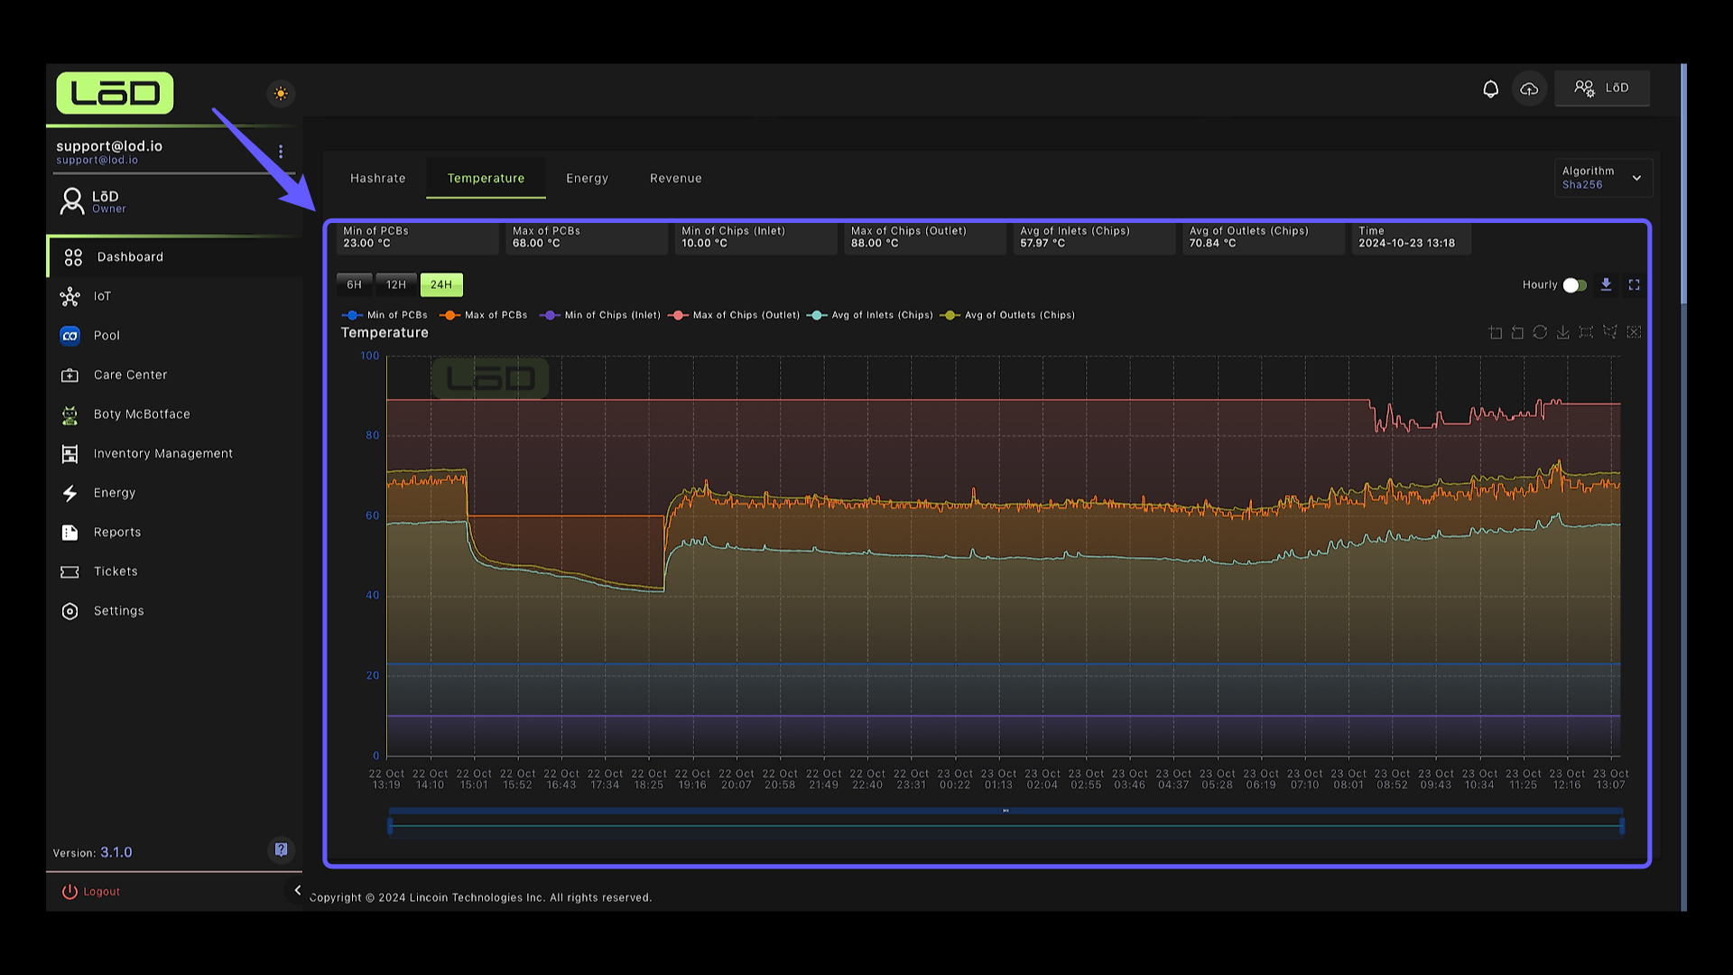
Task: Click the save chart as image icon
Action: pyautogui.click(x=1563, y=333)
